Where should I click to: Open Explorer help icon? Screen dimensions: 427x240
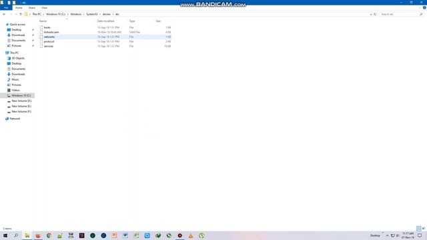pyautogui.click(x=424, y=7)
